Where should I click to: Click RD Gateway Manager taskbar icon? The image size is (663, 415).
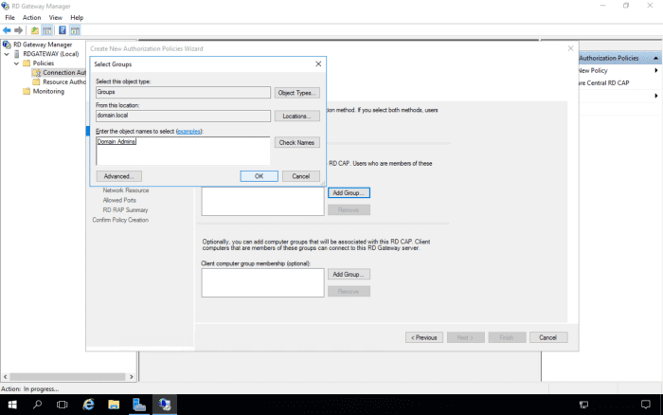(x=165, y=405)
